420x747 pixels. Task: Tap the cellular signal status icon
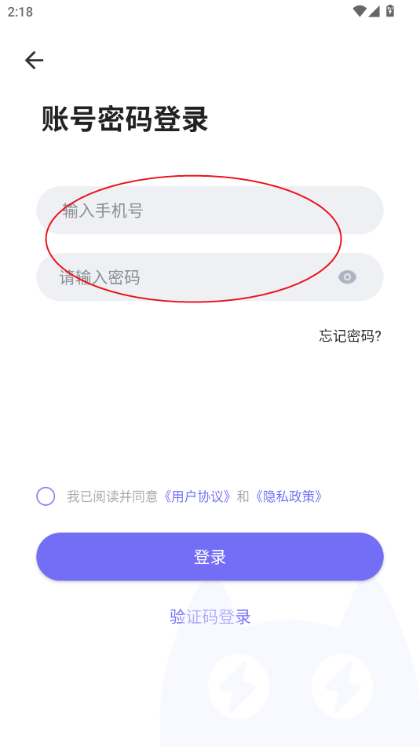click(x=374, y=12)
